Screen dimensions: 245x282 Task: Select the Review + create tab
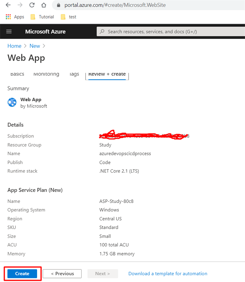click(x=107, y=74)
